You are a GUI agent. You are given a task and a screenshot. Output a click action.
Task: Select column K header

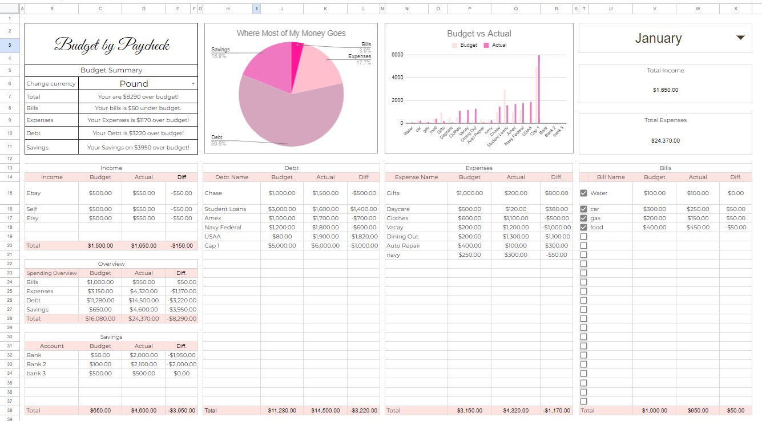click(325, 9)
